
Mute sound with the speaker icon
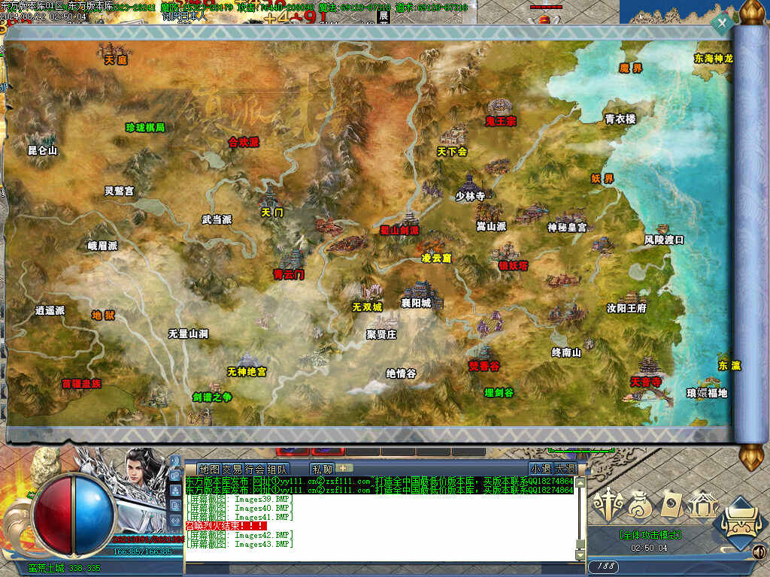tap(759, 551)
